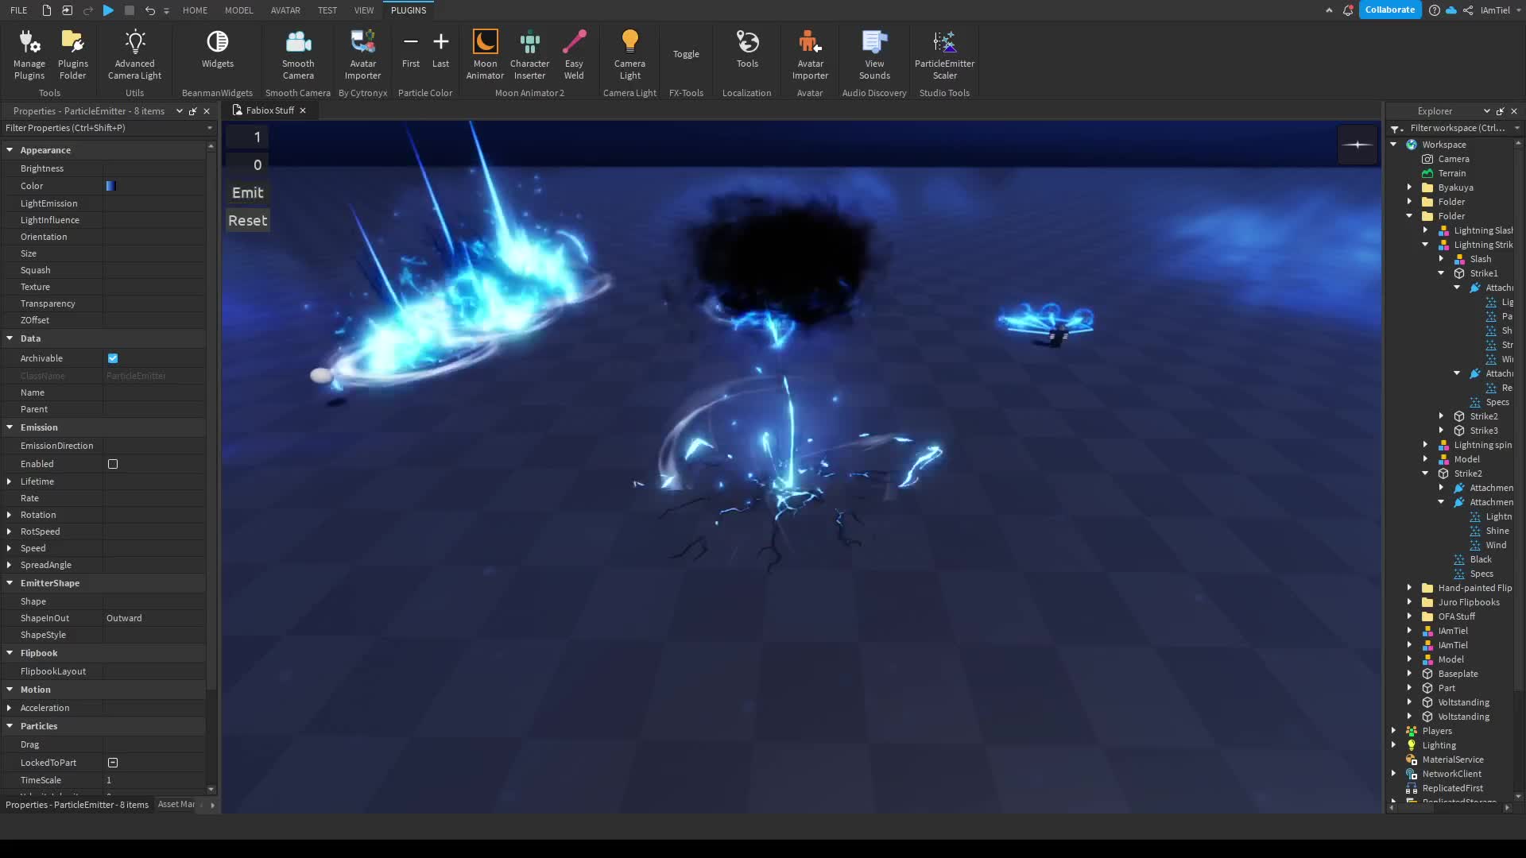Collapse the Appearance properties section
The width and height of the screenshot is (1526, 858).
pyautogui.click(x=10, y=150)
